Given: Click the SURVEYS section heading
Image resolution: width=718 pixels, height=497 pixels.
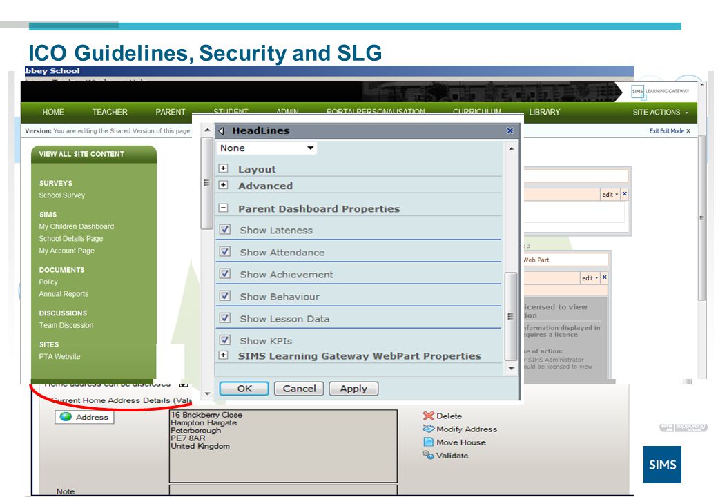Looking at the screenshot, I should (56, 183).
